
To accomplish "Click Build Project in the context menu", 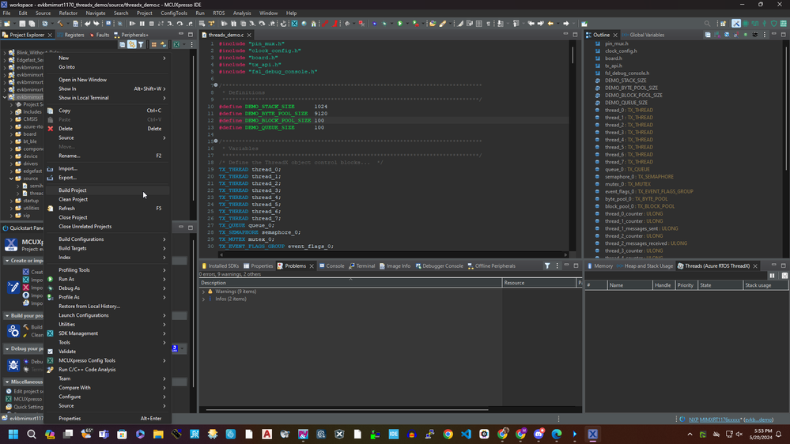I will pyautogui.click(x=73, y=190).
